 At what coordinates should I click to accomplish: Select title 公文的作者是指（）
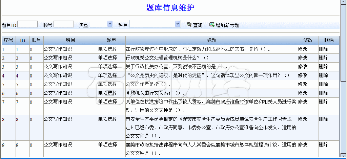[x=148, y=84]
